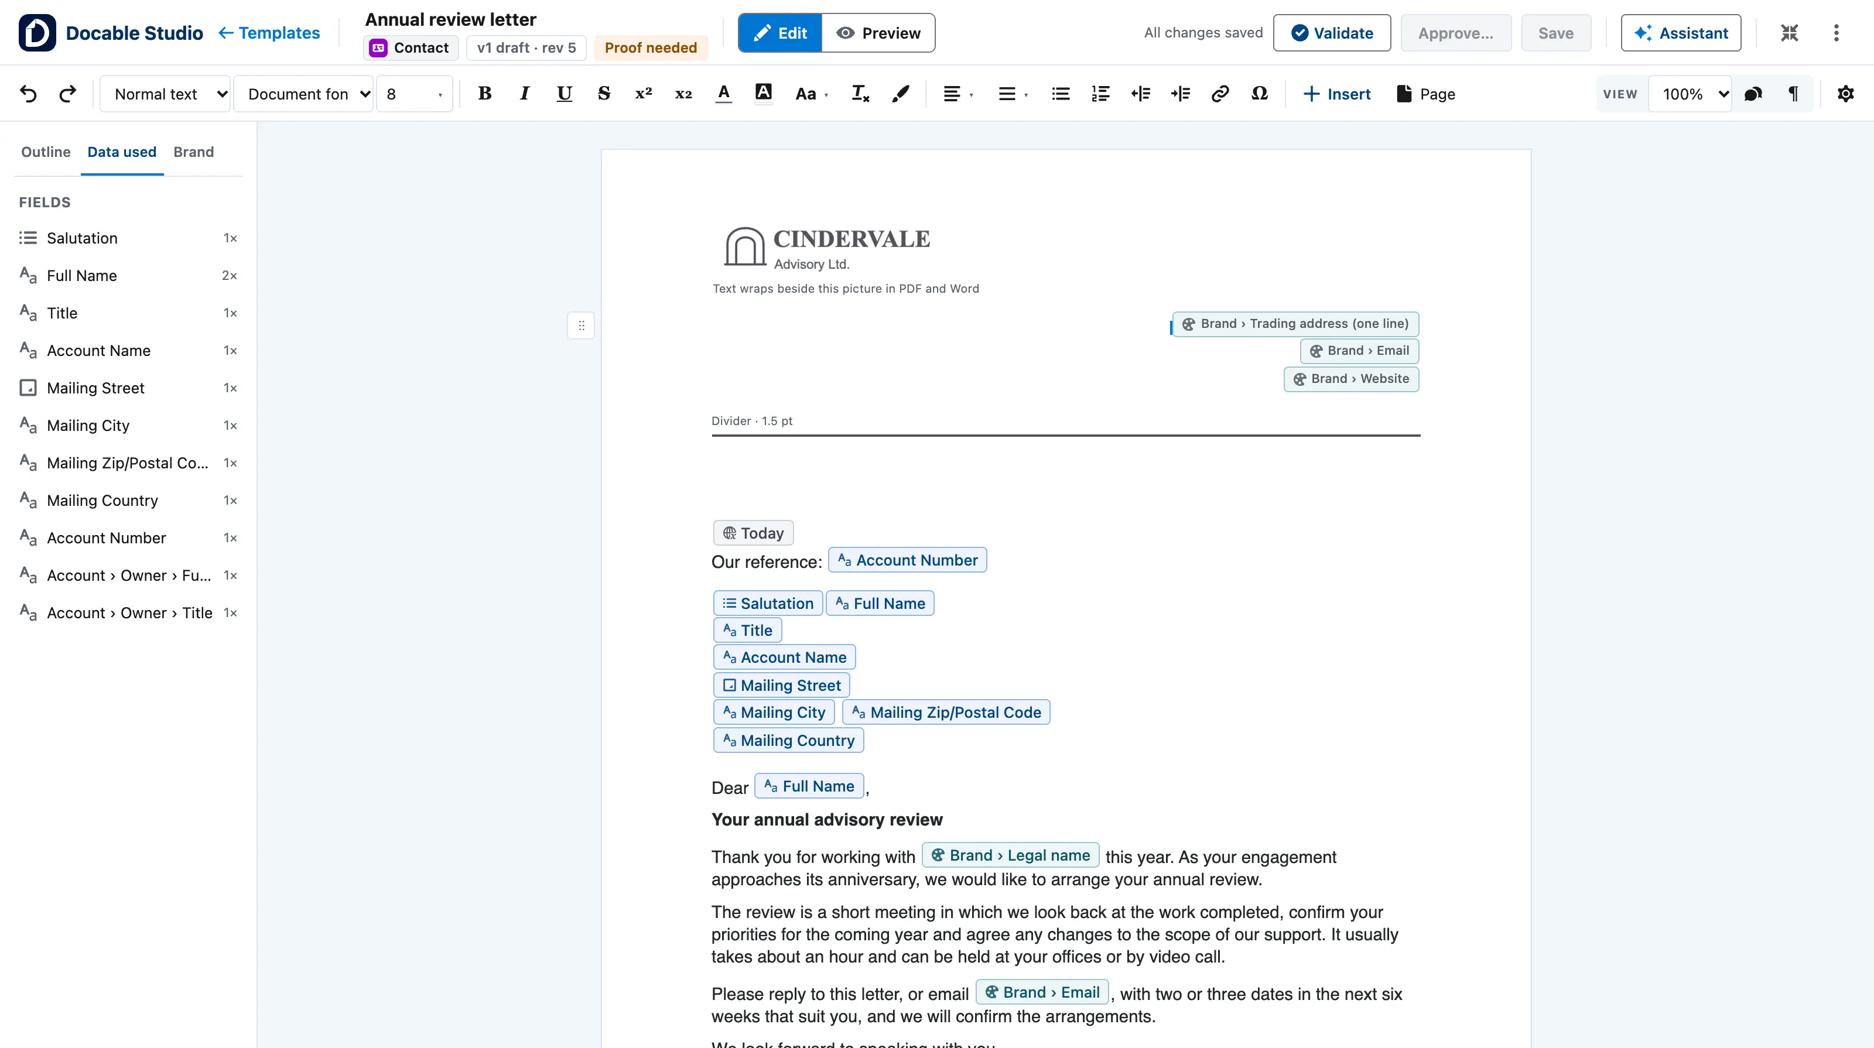This screenshot has height=1048, width=1874.
Task: Click the block drag handle beside header
Action: (x=580, y=326)
